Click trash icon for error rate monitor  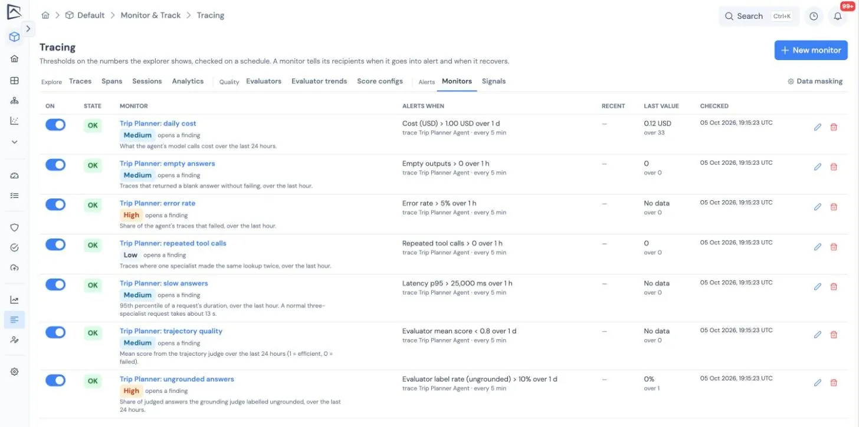(834, 207)
